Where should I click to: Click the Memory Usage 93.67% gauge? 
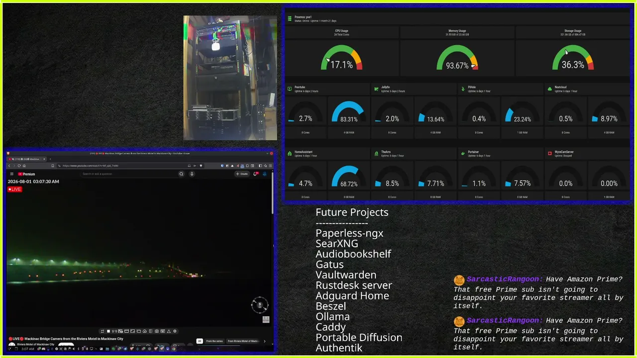(x=457, y=58)
